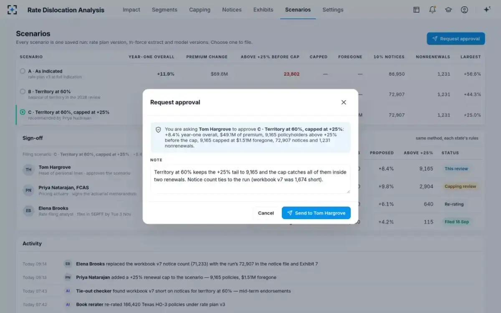
Task: Click into the Note text area
Action: pos(250,179)
